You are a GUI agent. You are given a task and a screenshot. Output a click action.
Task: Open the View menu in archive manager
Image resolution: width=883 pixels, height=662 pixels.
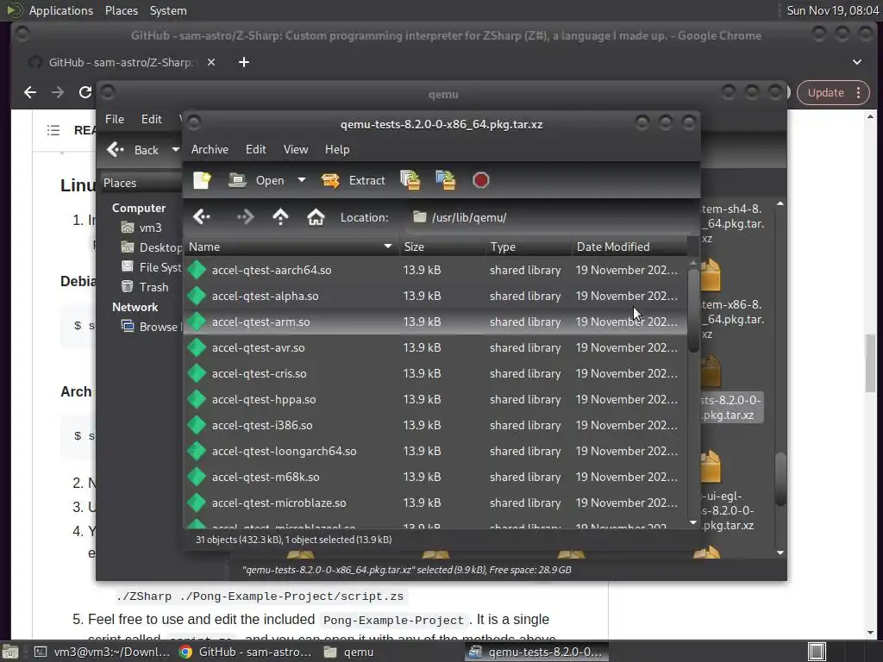point(296,149)
